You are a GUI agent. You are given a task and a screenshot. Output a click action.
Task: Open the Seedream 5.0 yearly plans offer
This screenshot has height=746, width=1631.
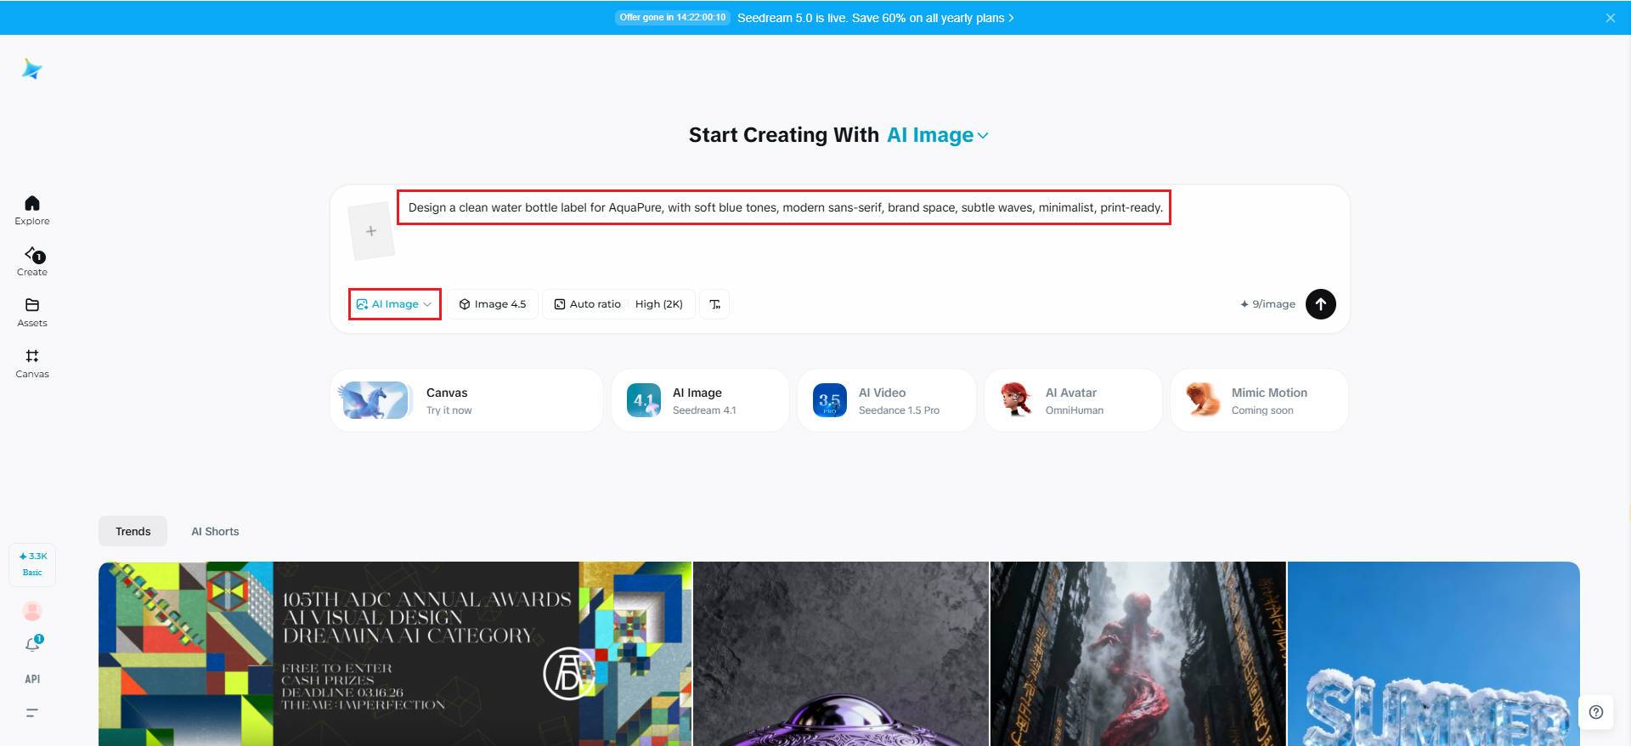(875, 18)
